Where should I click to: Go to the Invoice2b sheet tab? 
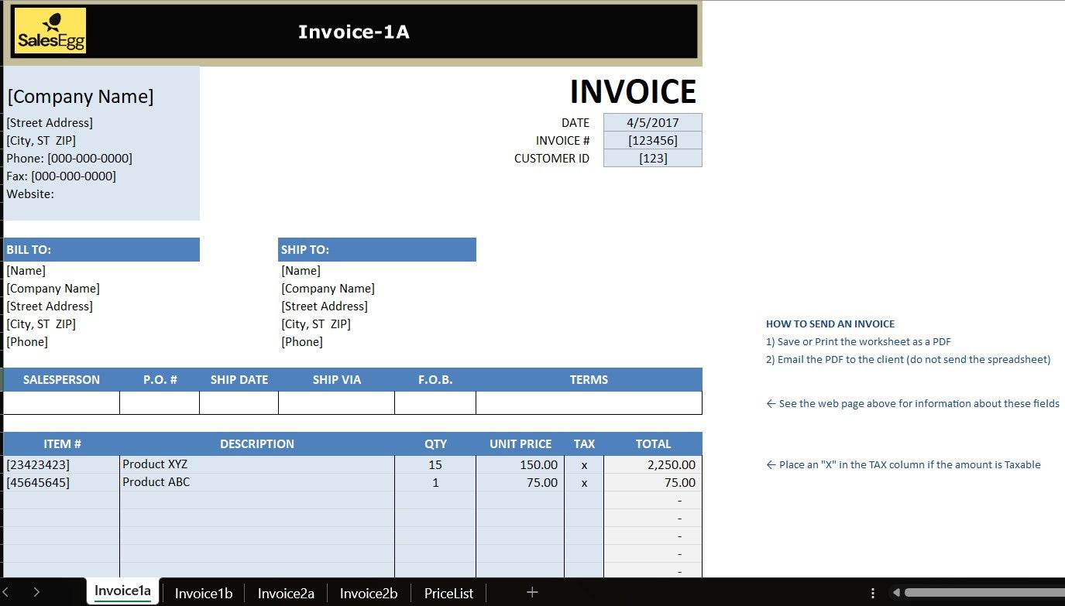[369, 593]
